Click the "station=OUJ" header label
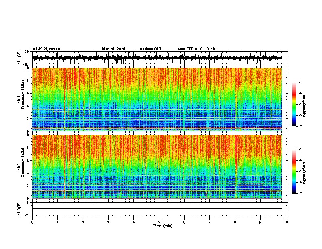 (150, 49)
